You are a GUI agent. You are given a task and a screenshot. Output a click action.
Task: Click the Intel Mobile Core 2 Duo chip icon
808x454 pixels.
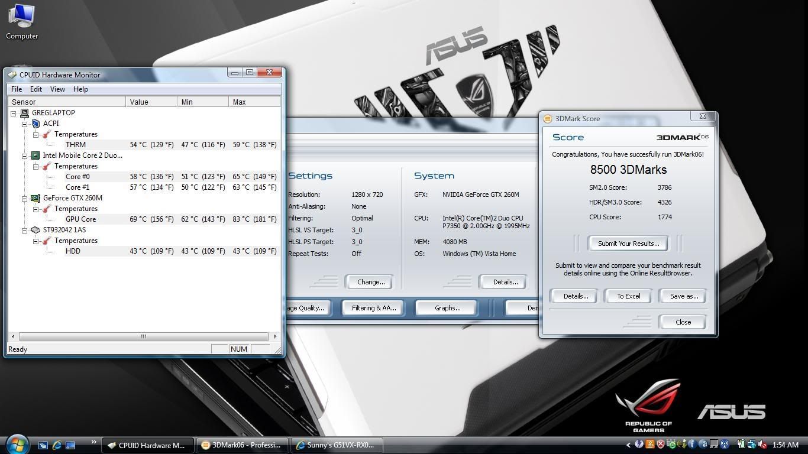[x=35, y=155]
